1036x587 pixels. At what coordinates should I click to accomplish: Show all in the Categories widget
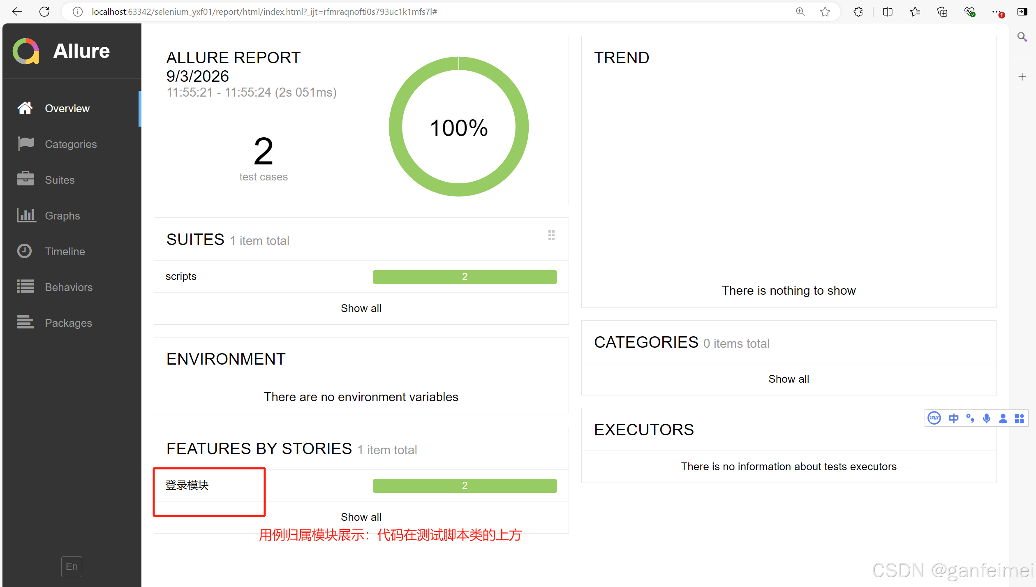pos(789,379)
